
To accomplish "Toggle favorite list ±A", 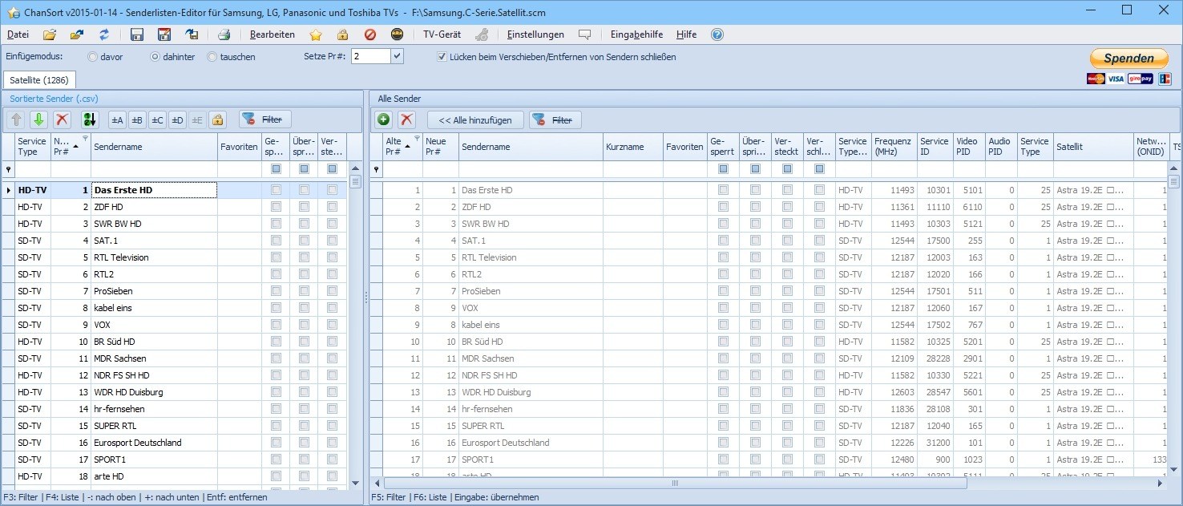I will (117, 119).
